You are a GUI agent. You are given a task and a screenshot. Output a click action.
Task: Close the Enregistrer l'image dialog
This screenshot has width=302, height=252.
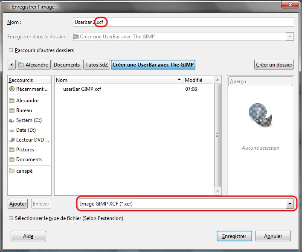[x=290, y=5]
